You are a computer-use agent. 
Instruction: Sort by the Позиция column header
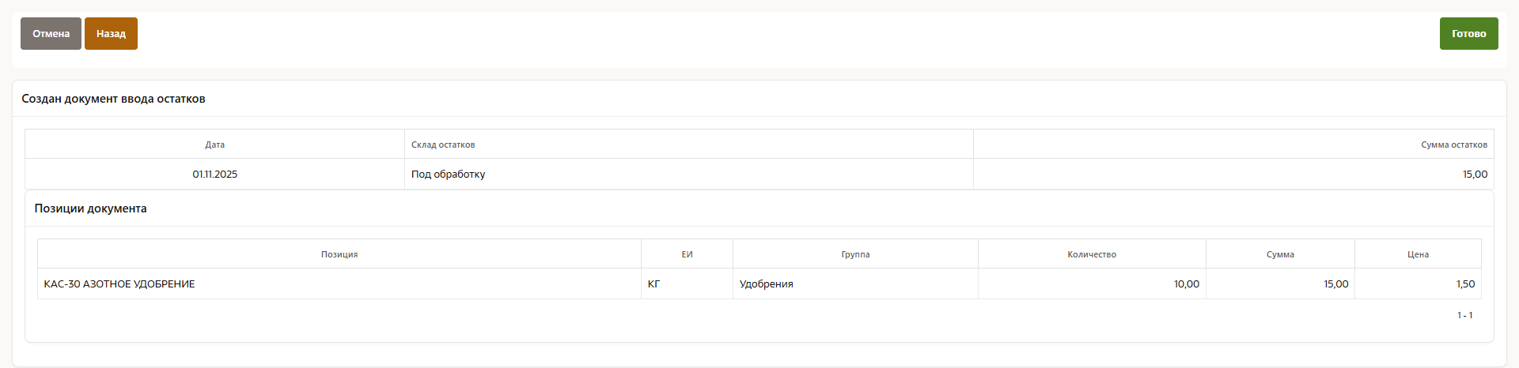[x=339, y=254]
